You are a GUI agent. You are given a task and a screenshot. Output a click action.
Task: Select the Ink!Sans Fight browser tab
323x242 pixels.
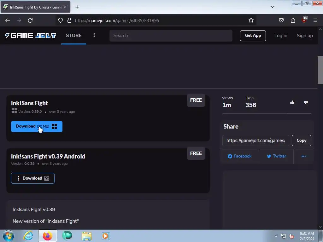(x=35, y=7)
